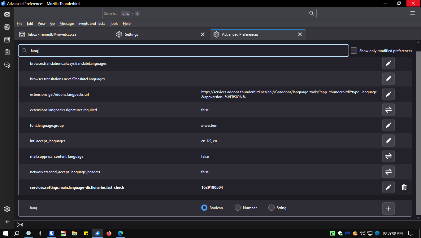This screenshot has height=238, width=421.
Task: Open the Thunderbird hamburger app menu
Action: (x=412, y=13)
